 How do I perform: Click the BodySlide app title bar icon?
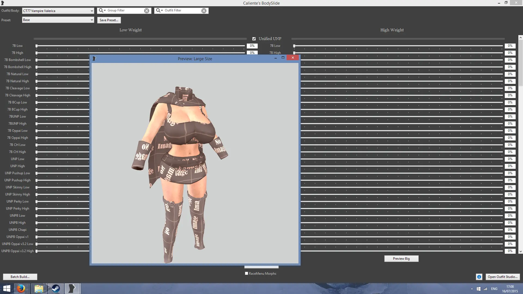pyautogui.click(x=2, y=3)
